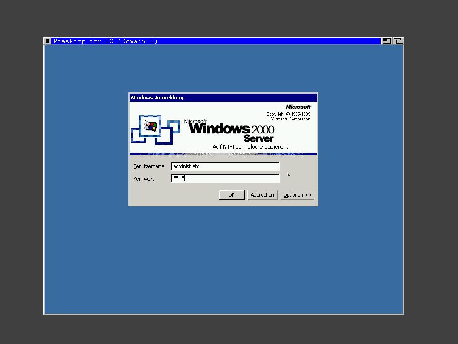Click the small square icon left of the Rdesktop title
458x344 pixels.
(x=47, y=41)
